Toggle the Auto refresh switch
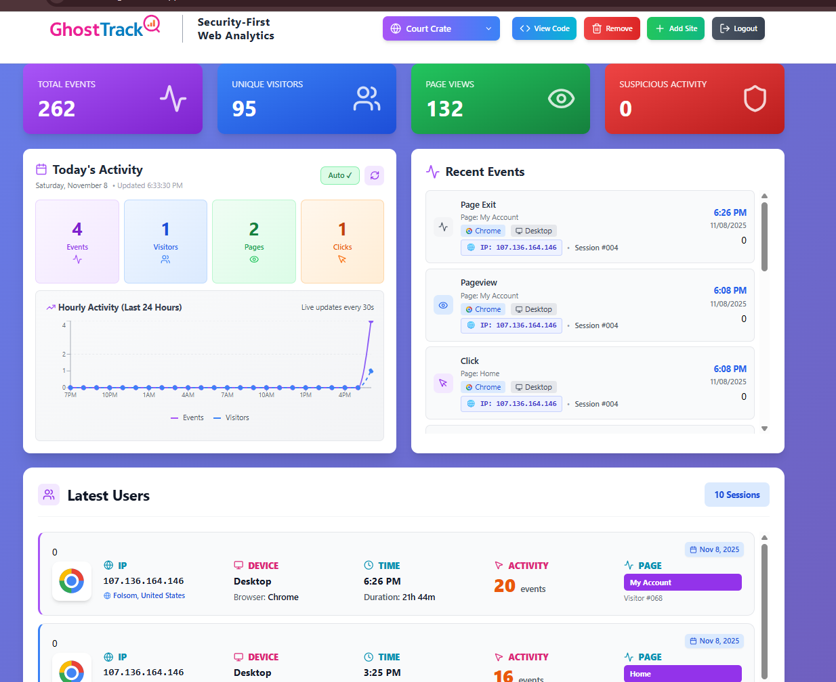Screen dimensions: 836x682 340,175
